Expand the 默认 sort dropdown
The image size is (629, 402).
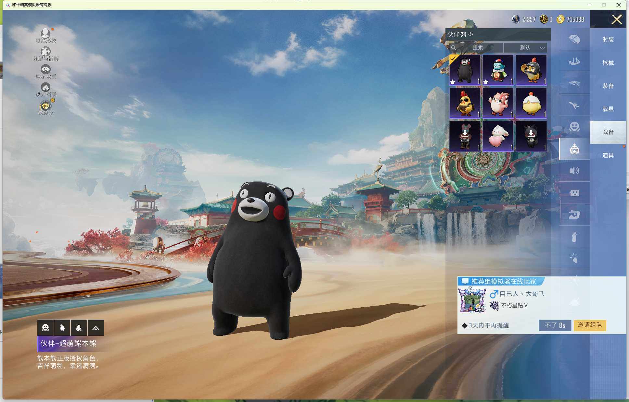[525, 48]
